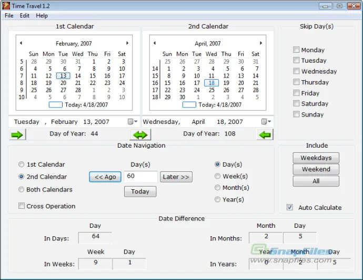Select the Year(s) unit radio button

click(x=217, y=199)
